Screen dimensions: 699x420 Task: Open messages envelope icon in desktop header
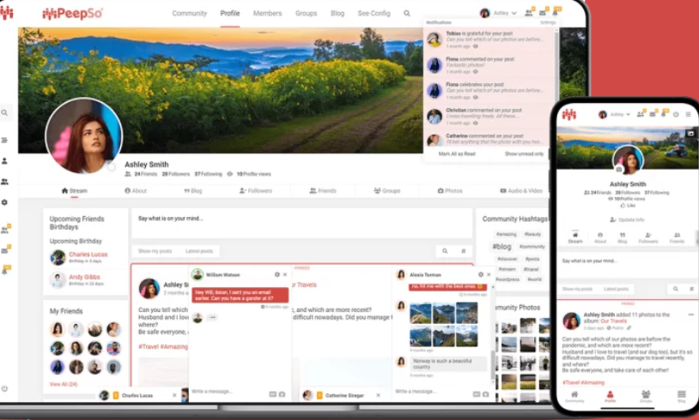coord(543,13)
